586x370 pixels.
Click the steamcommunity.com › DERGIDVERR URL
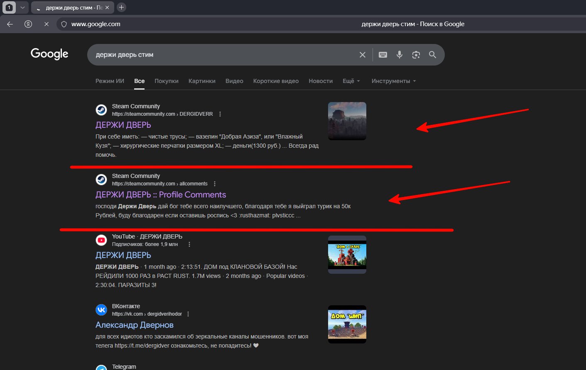coord(162,114)
